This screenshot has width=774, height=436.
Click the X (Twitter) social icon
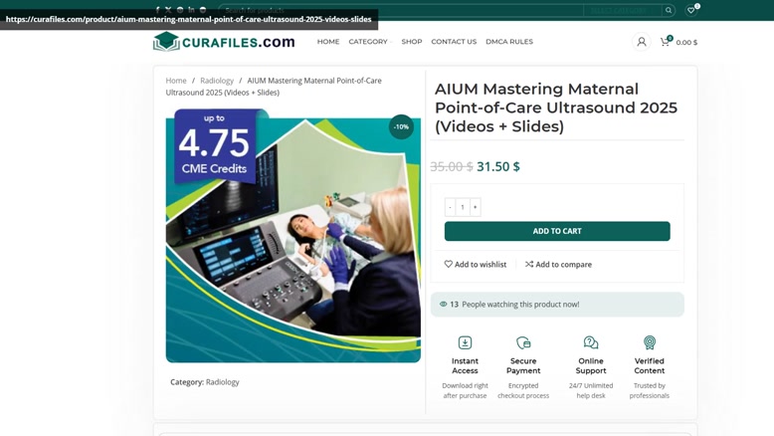(x=168, y=9)
